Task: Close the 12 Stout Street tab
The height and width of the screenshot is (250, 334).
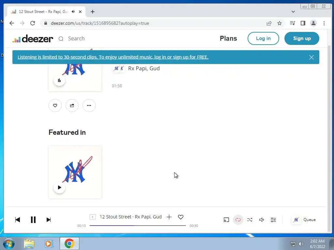Action: click(x=80, y=12)
